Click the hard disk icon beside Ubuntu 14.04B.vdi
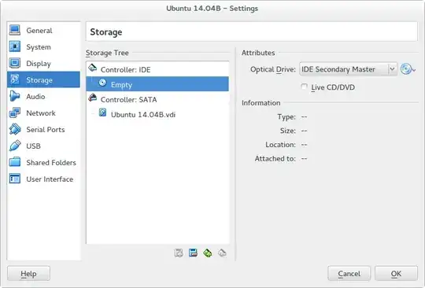 coord(102,113)
